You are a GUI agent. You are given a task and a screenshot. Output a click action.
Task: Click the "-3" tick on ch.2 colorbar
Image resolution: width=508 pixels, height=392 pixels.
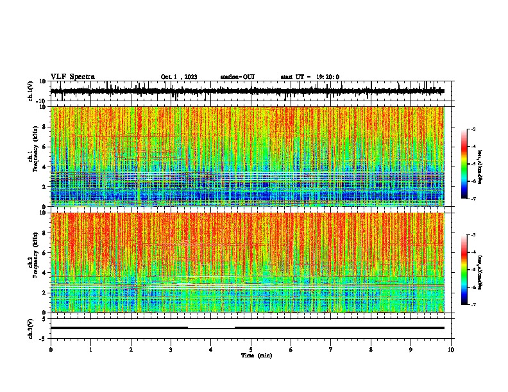(473, 235)
